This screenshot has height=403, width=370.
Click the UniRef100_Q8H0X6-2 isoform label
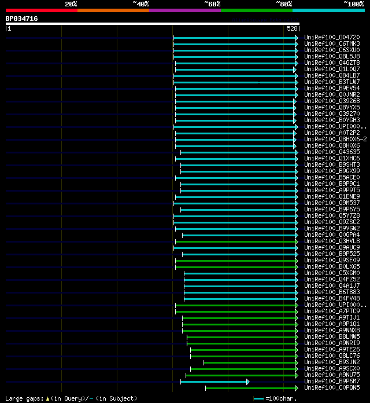[336, 140]
